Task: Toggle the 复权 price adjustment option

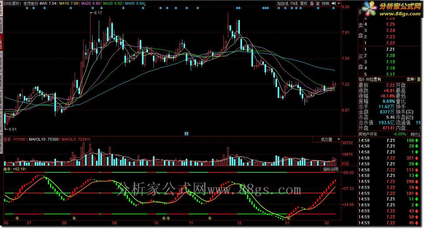Action: click(304, 3)
